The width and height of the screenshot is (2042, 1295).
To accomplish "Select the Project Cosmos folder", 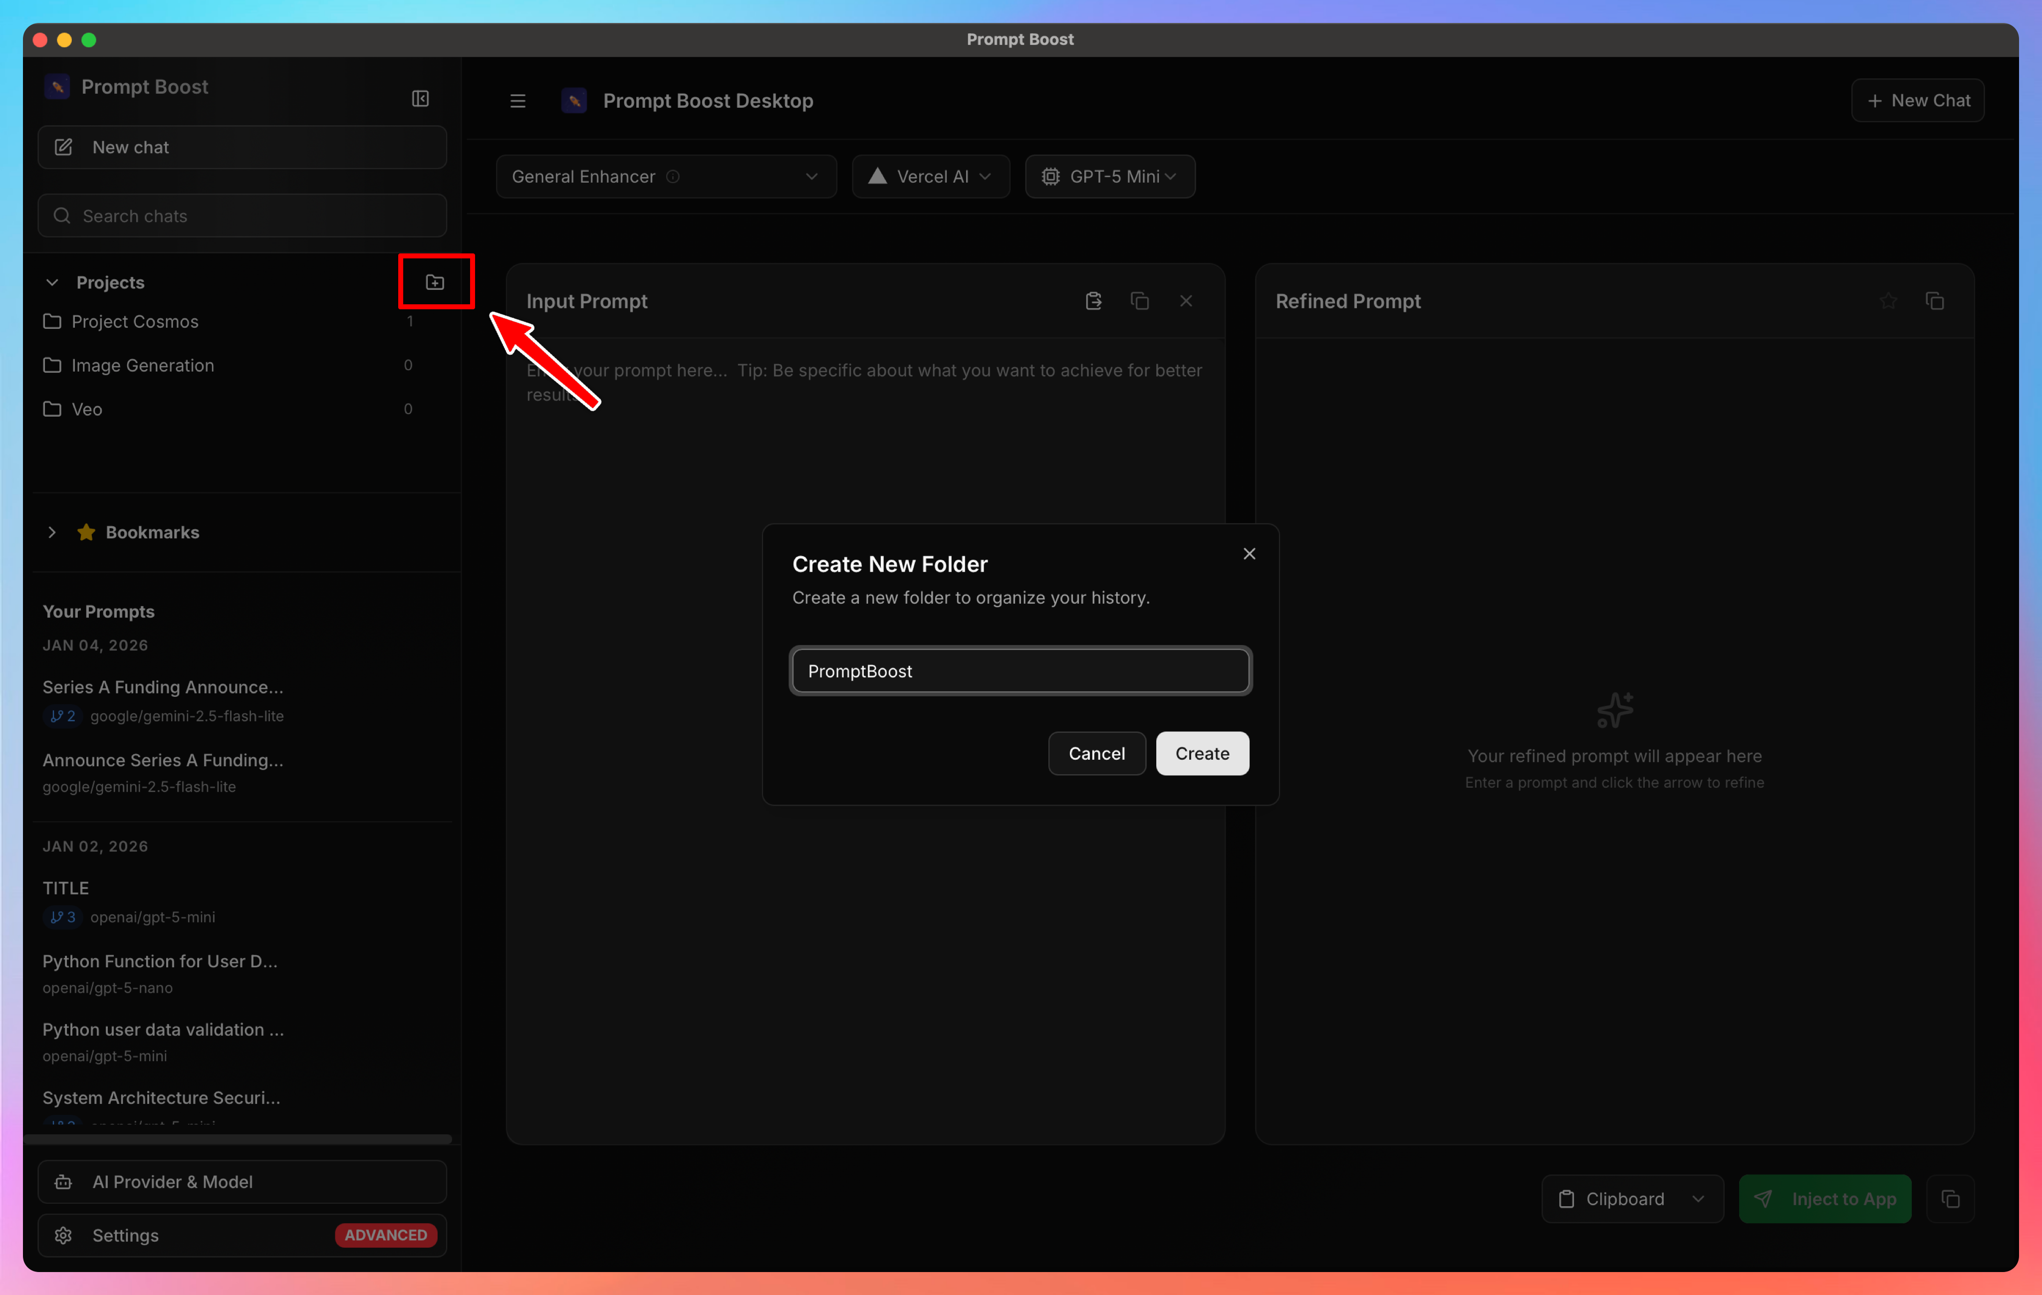I will pos(135,321).
